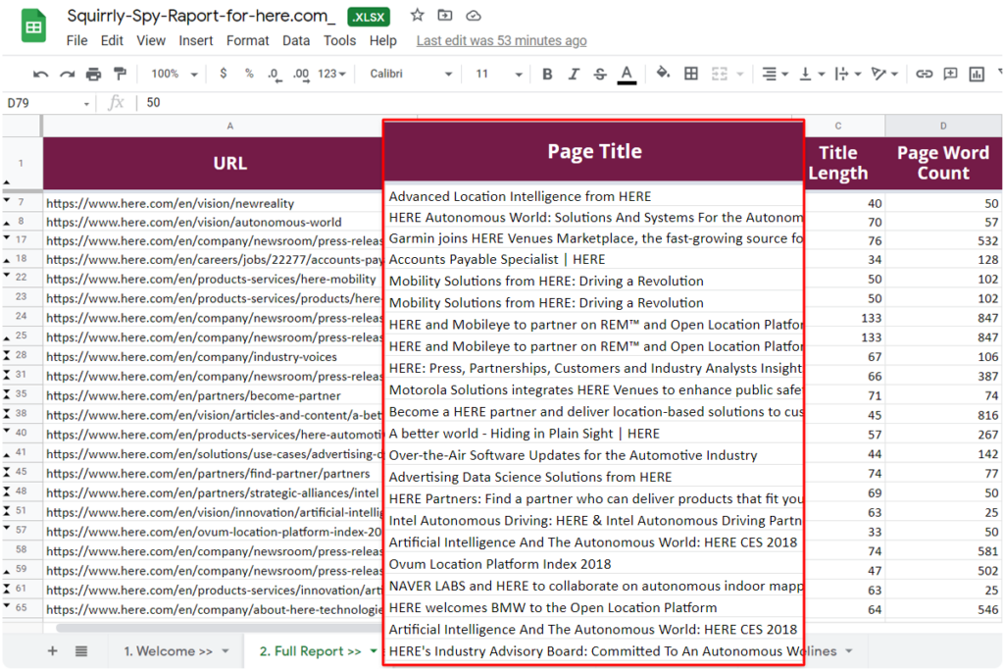This screenshot has height=670, width=1004.
Task: Switch to the 1. Welcome >> sheet tab
Action: pos(169,651)
